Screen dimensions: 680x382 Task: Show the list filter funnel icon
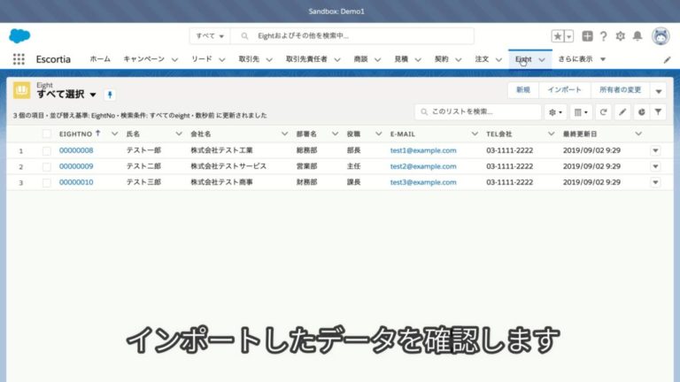coord(659,112)
